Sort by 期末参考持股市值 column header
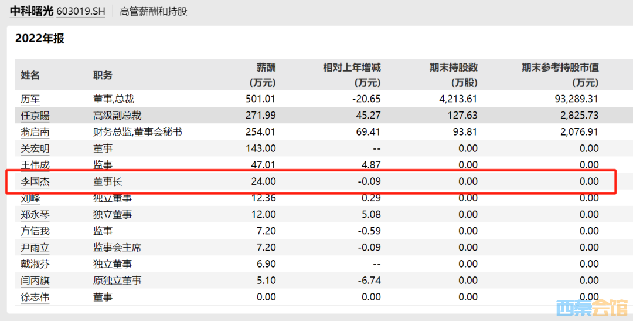 point(560,75)
